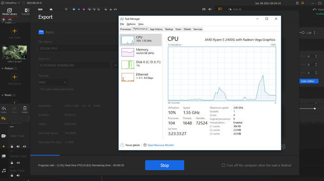Open the VideoProc notification bell
This screenshot has height=181, width=324.
302,3
